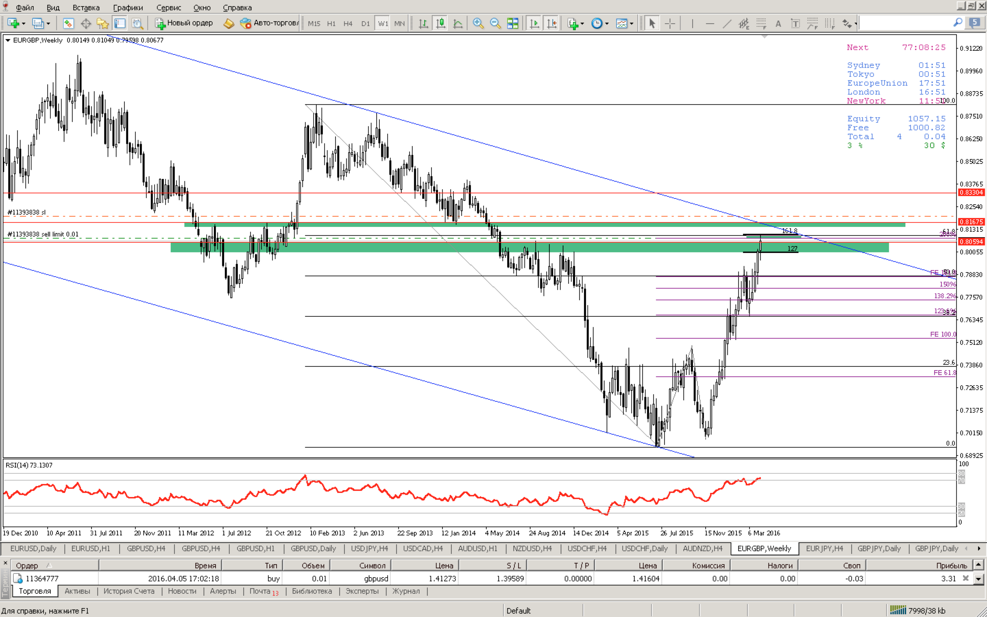The image size is (987, 617).
Task: Open the MetaEditor book icon
Action: coord(229,23)
